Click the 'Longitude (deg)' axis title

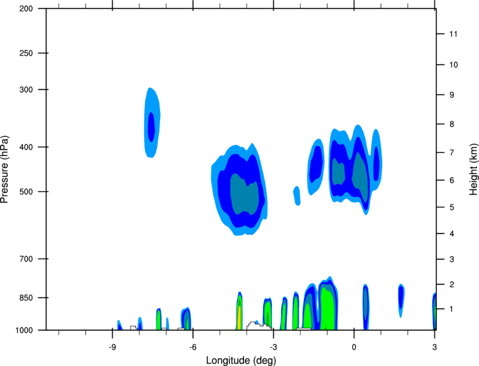[x=241, y=360]
